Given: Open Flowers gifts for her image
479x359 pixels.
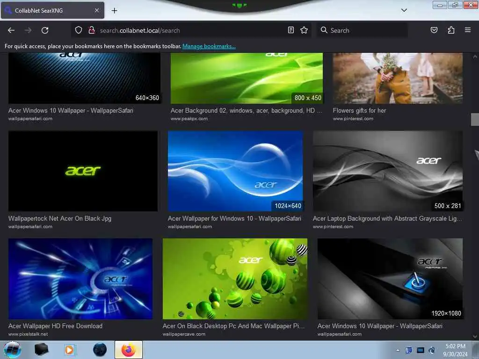Looking at the screenshot, I should pyautogui.click(x=398, y=78).
